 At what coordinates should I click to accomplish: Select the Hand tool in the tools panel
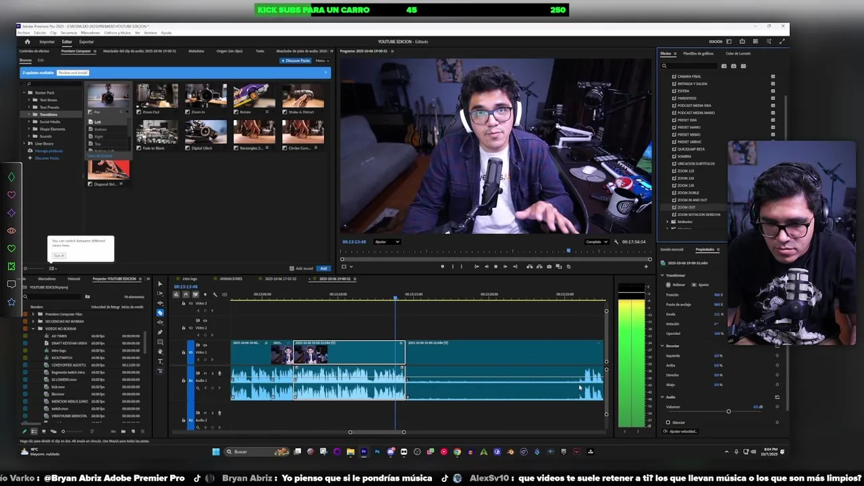point(160,352)
